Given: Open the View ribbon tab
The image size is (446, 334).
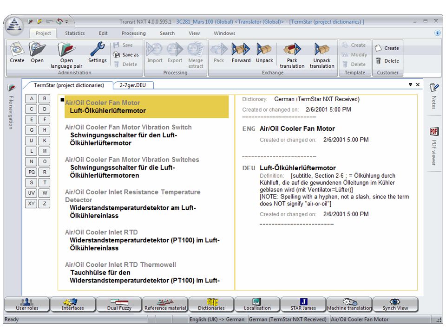Looking at the screenshot, I should 194,33.
